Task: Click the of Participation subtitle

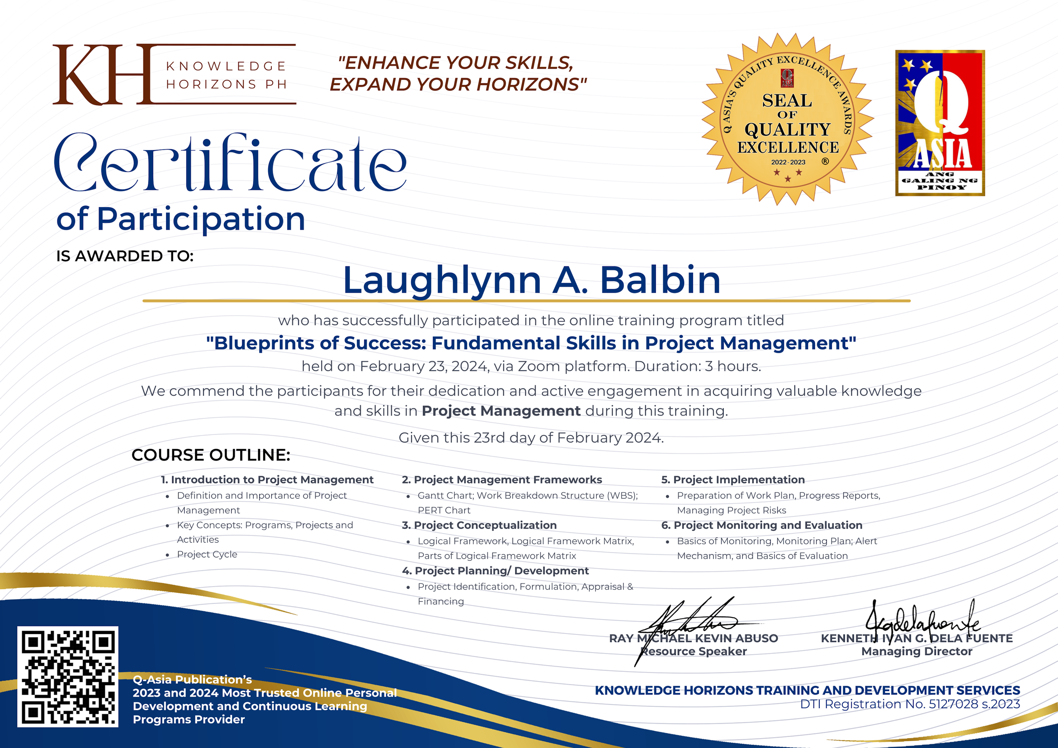Action: pyautogui.click(x=181, y=219)
